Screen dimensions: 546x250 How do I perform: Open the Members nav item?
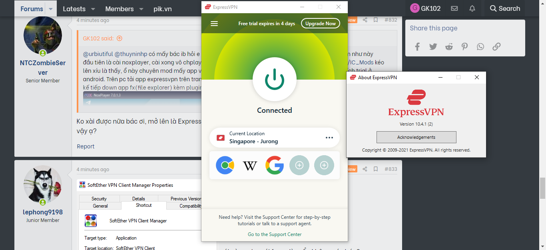pyautogui.click(x=120, y=9)
